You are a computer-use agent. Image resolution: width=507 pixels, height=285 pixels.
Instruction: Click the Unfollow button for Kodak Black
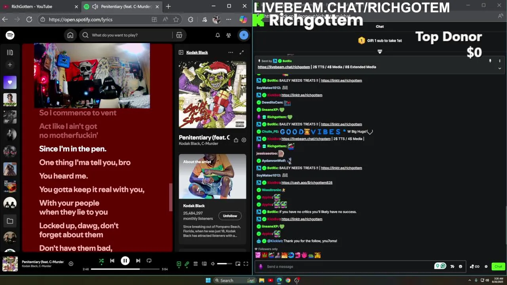pos(230,216)
